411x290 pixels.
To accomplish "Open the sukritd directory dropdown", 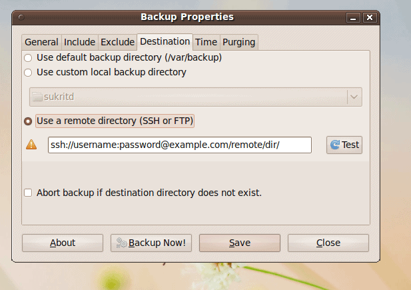I will tap(354, 97).
